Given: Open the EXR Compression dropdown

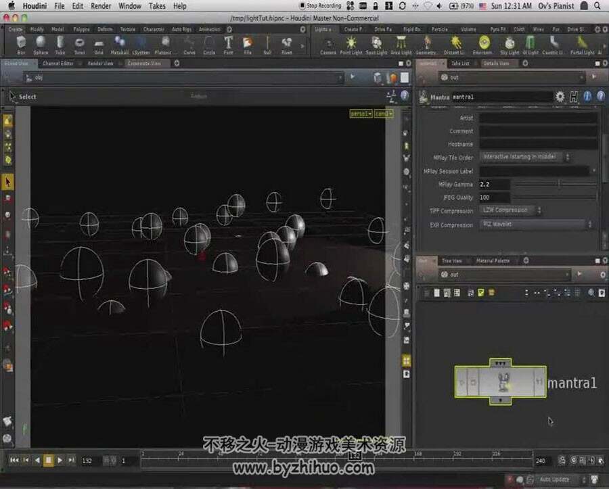Looking at the screenshot, I should click(x=536, y=224).
